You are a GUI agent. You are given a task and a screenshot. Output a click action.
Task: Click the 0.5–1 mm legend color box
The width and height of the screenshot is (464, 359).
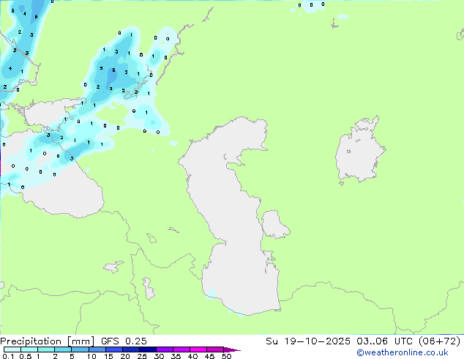[x=29, y=349]
